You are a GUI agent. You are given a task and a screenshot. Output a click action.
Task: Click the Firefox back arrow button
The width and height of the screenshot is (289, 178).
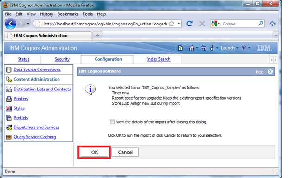click(x=10, y=24)
